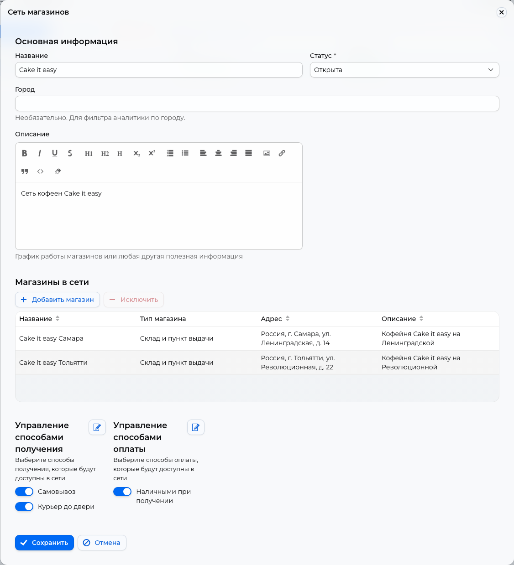Insert a bulleted list
Screen dimensions: 514x565
(x=185, y=153)
